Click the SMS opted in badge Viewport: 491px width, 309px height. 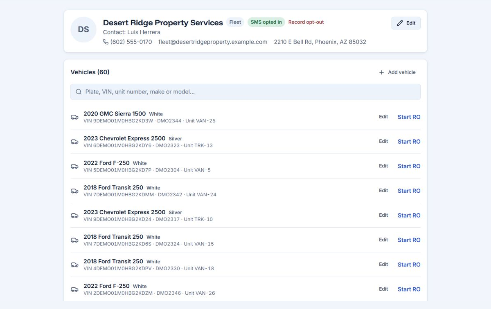266,22
